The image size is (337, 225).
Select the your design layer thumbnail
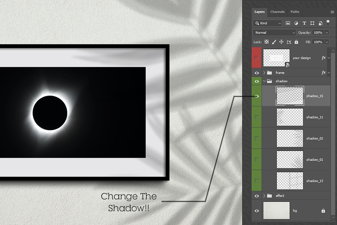(x=276, y=58)
